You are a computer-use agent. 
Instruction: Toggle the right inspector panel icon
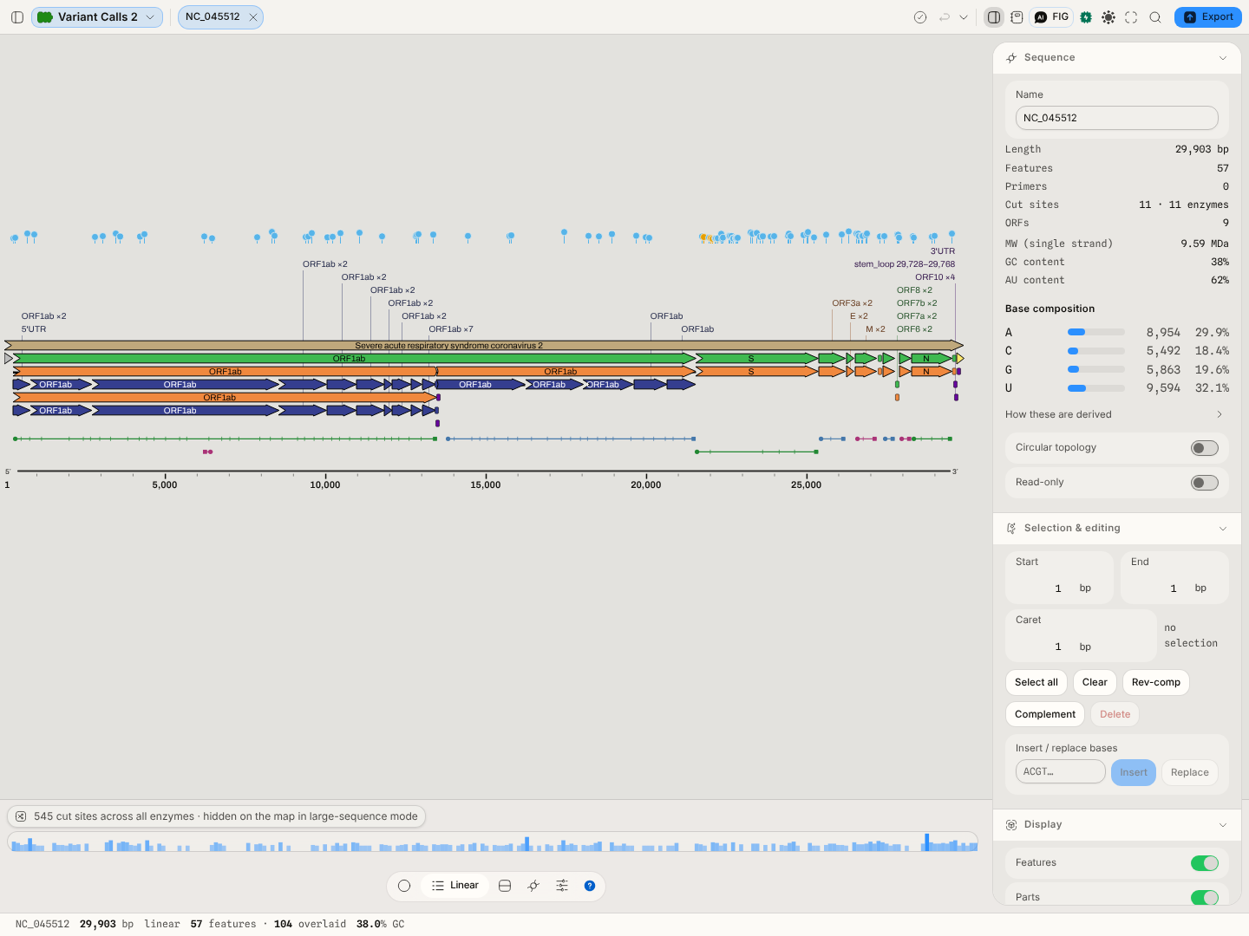coord(994,17)
